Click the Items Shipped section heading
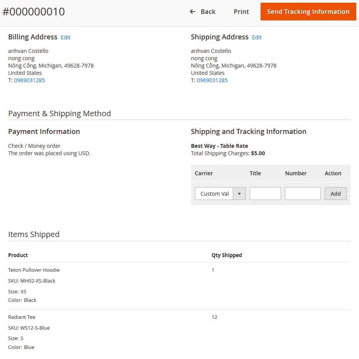This screenshot has width=359, height=359. 34,234
